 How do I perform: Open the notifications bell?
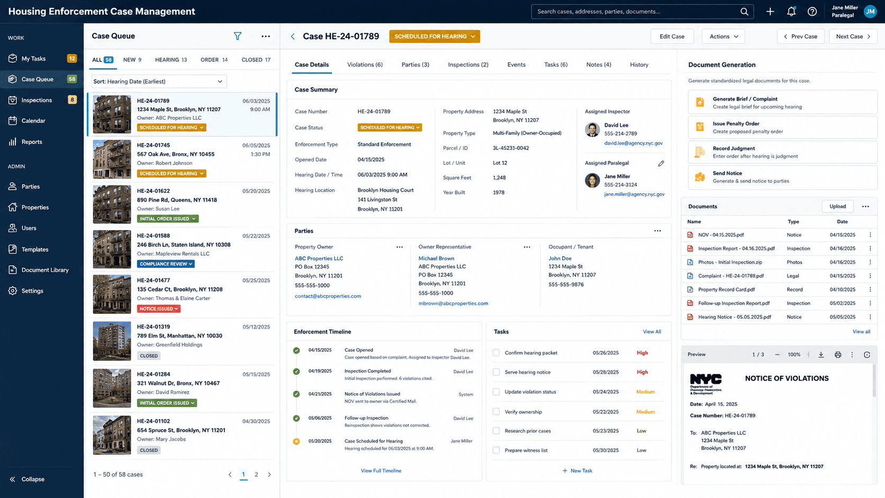click(791, 12)
